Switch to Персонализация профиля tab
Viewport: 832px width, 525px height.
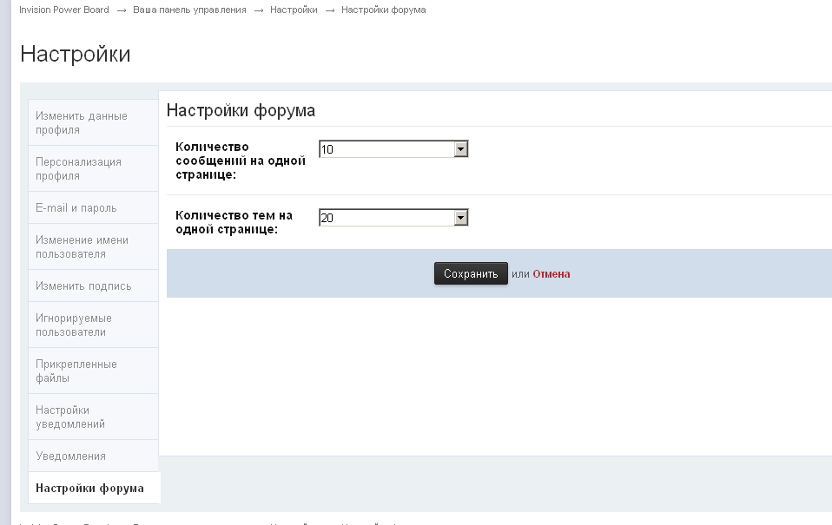tap(78, 169)
